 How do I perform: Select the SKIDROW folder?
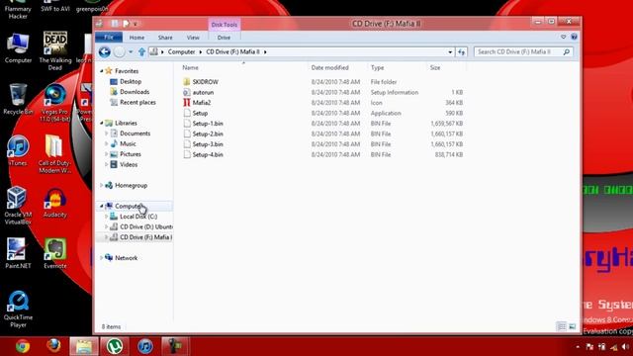205,82
